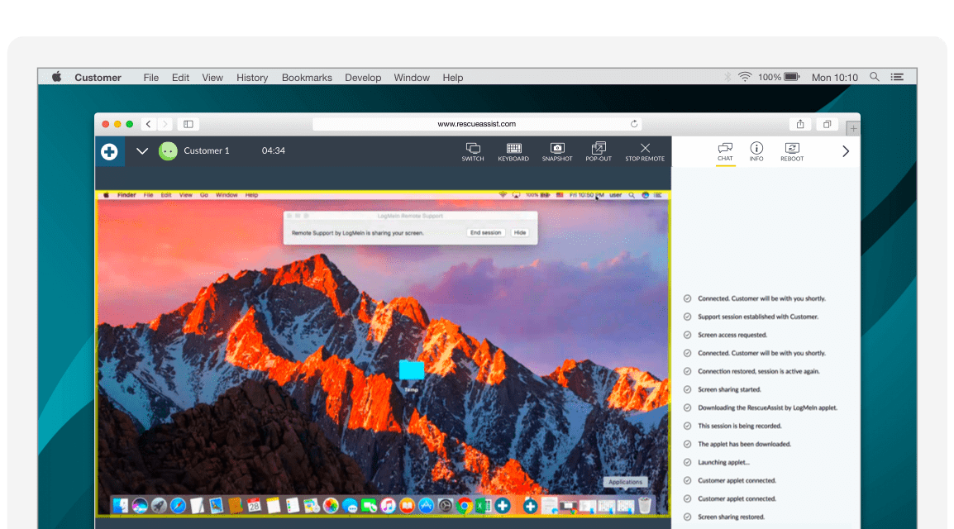Open App Store in the remote dock
954x529 pixels.
coord(426,505)
